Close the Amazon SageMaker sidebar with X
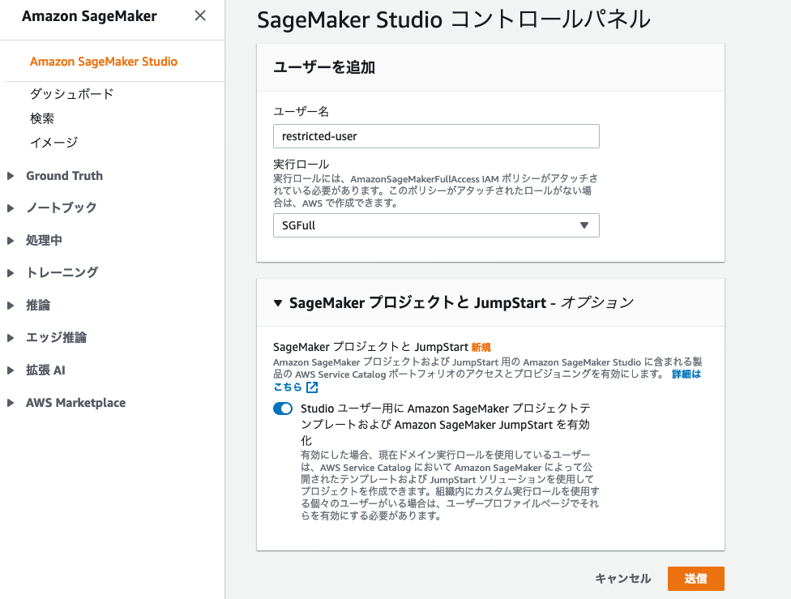The height and width of the screenshot is (599, 791). [x=200, y=15]
